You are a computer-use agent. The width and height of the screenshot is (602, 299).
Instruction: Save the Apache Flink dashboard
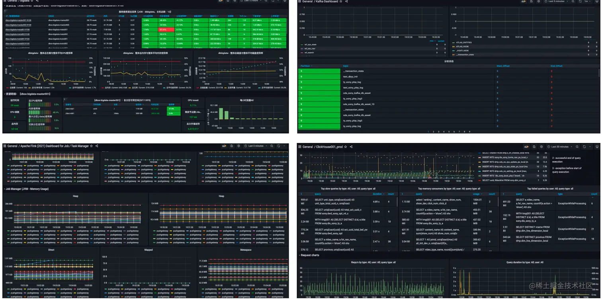pos(232,146)
